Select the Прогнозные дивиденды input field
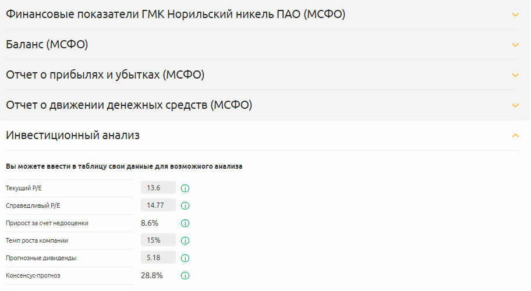Image resolution: width=531 pixels, height=291 pixels. pyautogui.click(x=158, y=257)
